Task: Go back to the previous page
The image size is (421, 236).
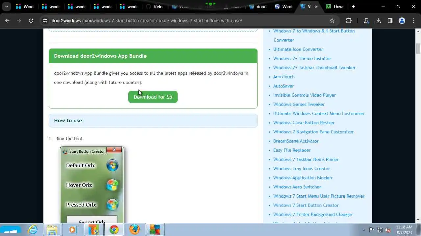Action: pos(7,21)
